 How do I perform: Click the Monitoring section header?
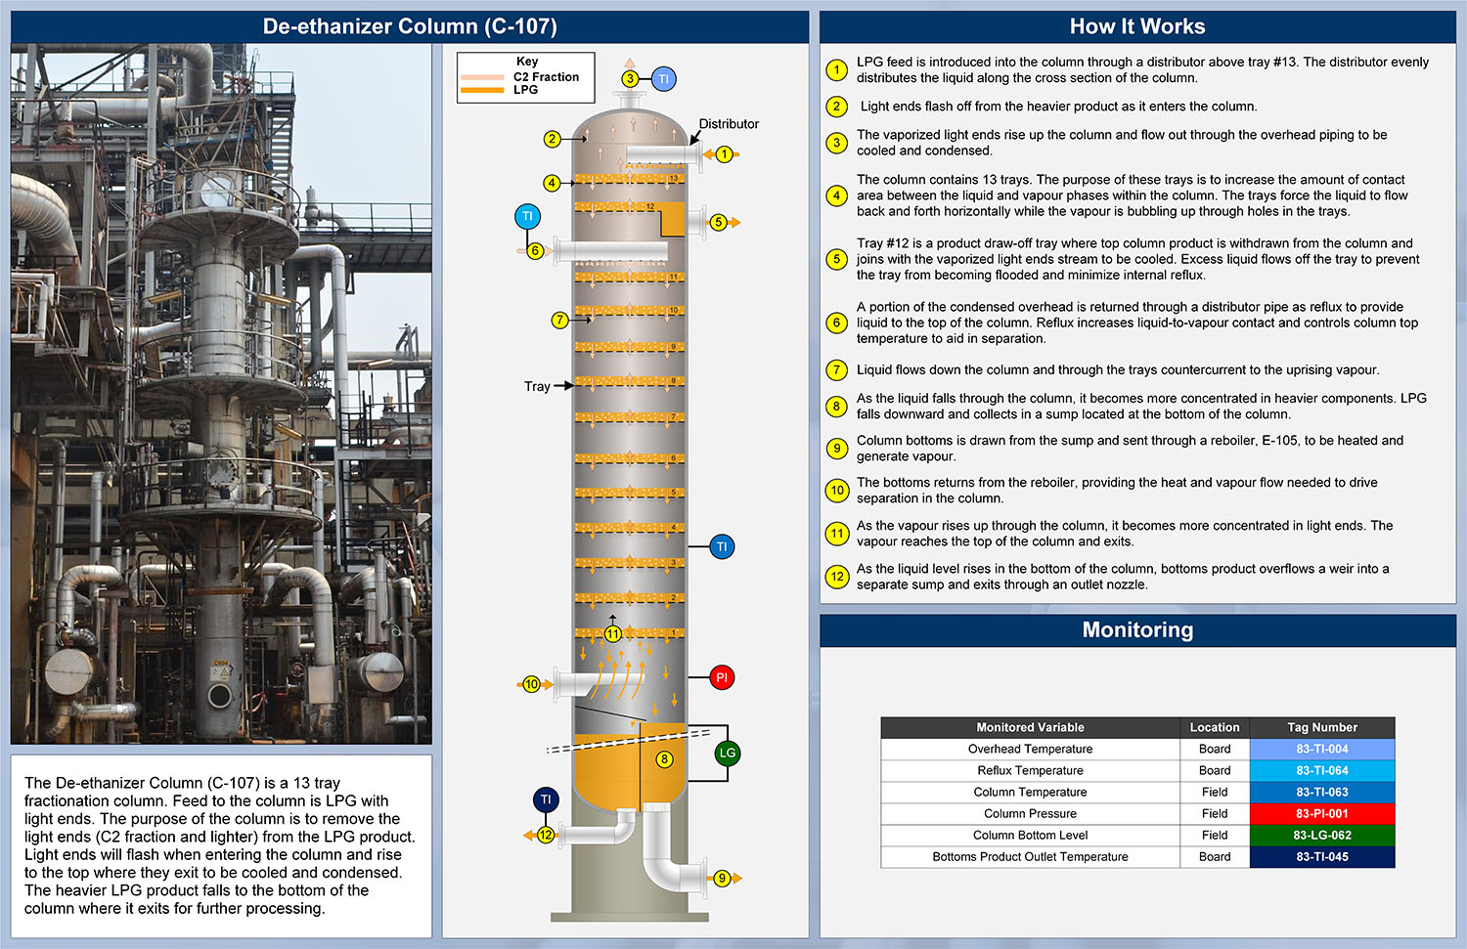(x=1136, y=630)
